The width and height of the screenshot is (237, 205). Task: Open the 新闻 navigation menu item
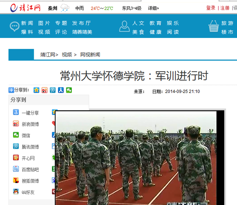[27, 23]
